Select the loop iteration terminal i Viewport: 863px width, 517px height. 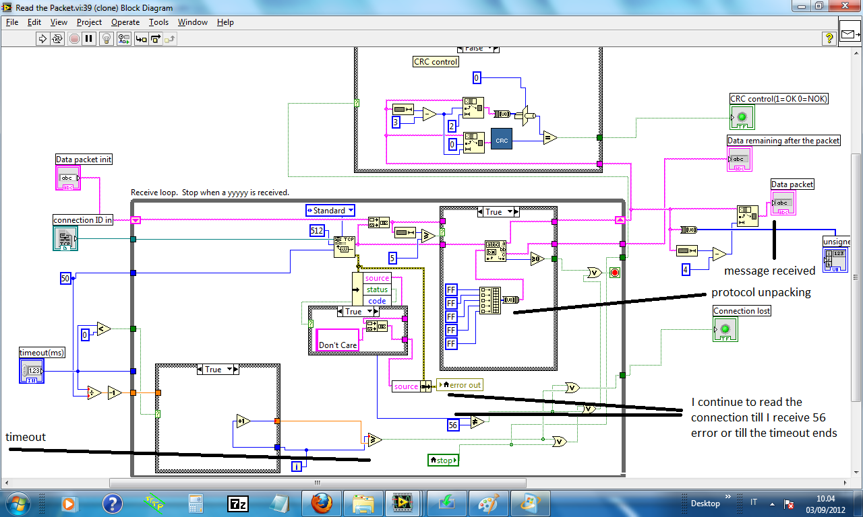pos(296,466)
